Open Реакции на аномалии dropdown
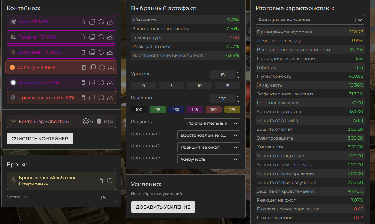This screenshot has width=375, height=224. pyautogui.click(x=310, y=20)
